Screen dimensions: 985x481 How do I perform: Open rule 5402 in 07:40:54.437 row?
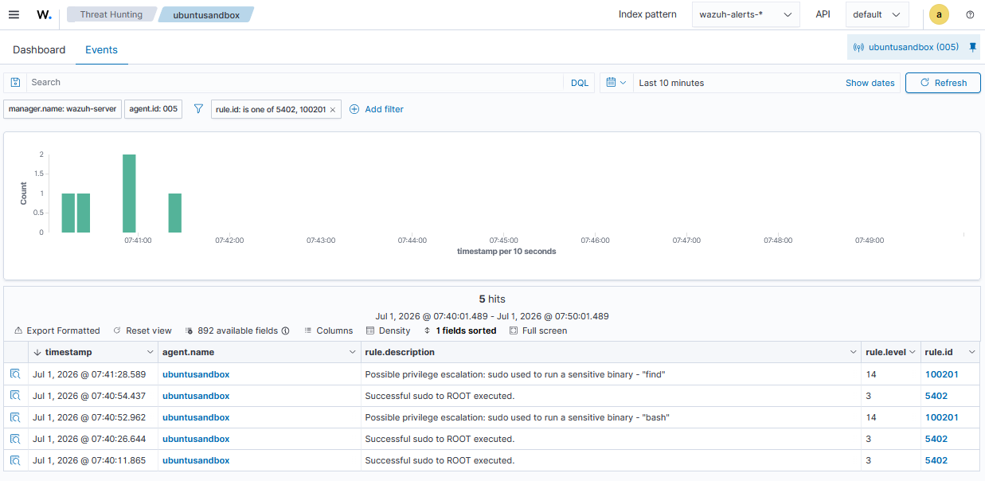[x=936, y=396]
